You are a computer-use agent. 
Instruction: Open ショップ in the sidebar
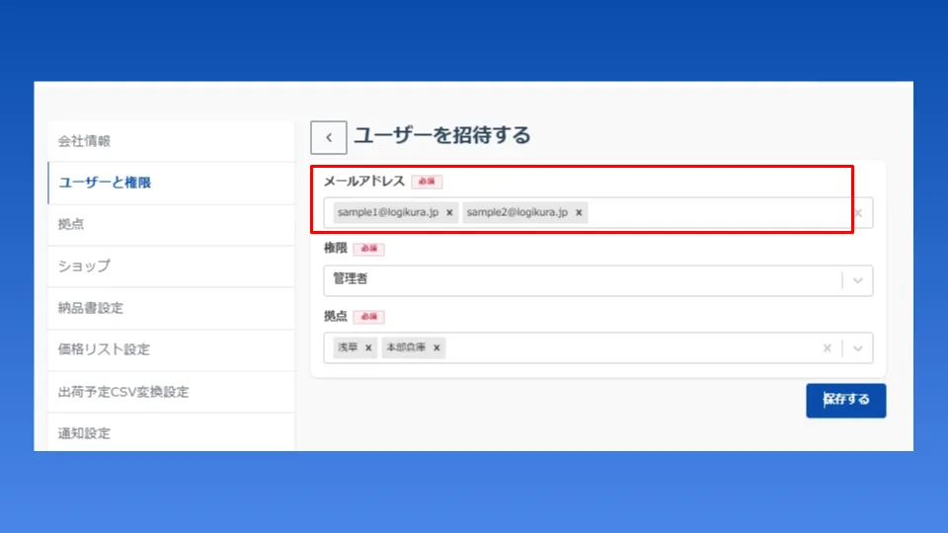point(171,266)
